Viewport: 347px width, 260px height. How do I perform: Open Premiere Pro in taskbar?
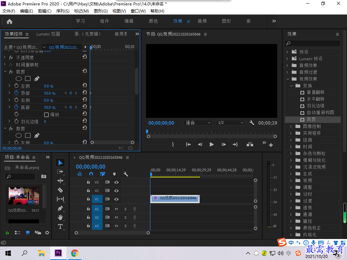pos(58,253)
